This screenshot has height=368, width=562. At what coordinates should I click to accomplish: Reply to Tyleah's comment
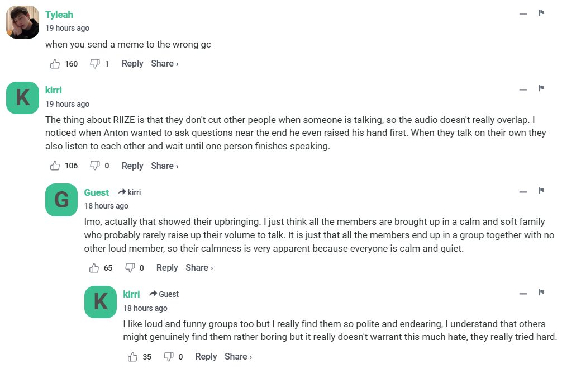pos(132,64)
